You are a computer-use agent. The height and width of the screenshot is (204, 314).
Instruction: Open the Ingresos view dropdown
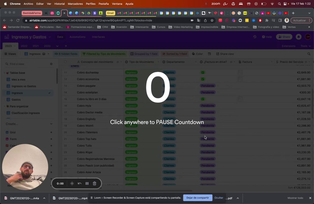click(37, 54)
